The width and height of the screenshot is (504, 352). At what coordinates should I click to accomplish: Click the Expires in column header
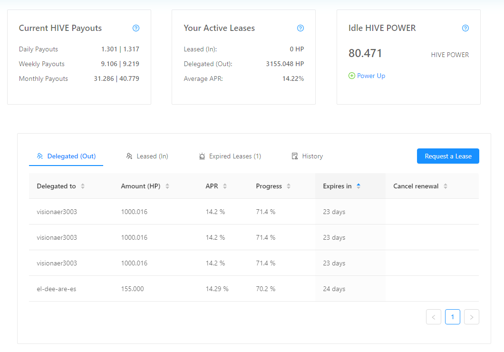350,186
